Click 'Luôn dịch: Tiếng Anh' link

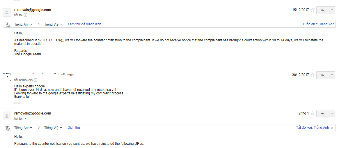tap(319, 24)
